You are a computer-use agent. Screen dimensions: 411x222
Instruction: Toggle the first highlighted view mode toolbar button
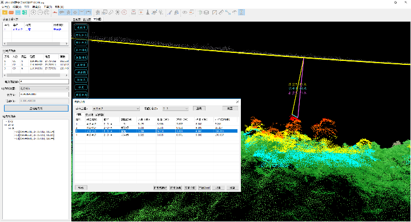pyautogui.click(x=62, y=13)
